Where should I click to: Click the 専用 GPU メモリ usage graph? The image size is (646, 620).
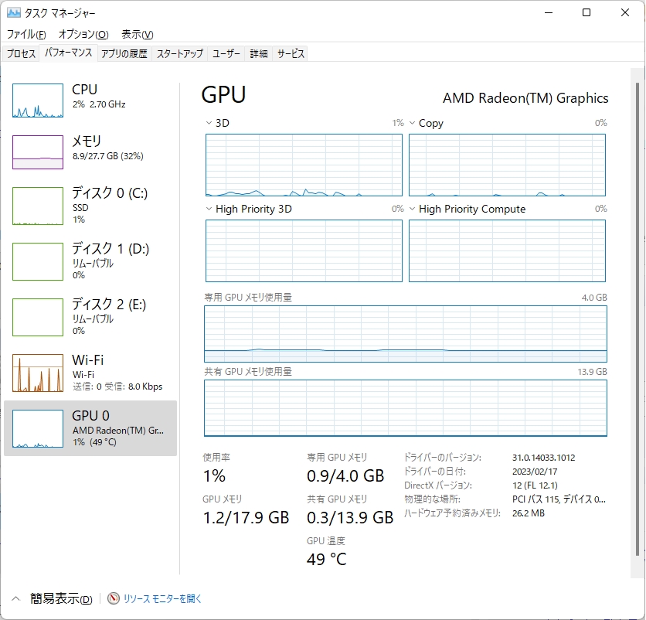click(x=406, y=334)
